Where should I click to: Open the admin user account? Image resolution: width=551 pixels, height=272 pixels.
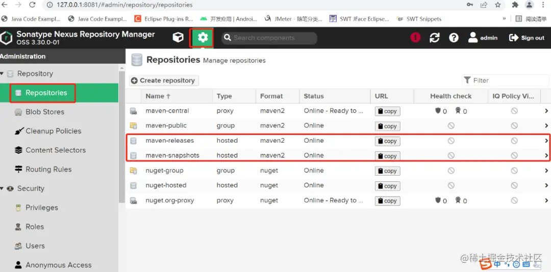483,38
